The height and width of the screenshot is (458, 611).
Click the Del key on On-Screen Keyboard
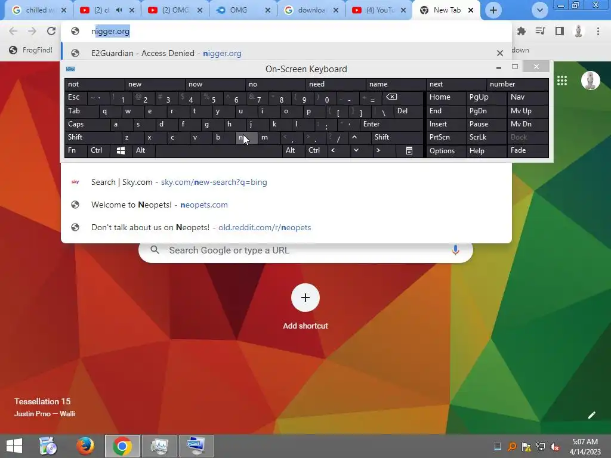point(408,112)
